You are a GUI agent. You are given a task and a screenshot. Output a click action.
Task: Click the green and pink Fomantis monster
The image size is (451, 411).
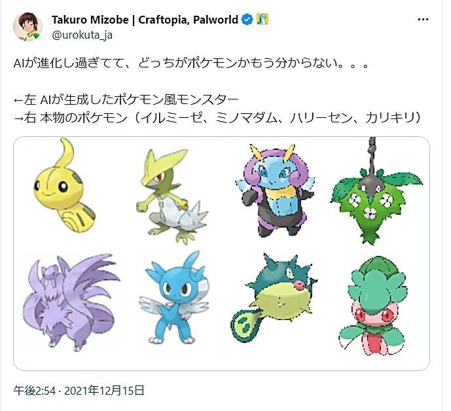[374, 306]
